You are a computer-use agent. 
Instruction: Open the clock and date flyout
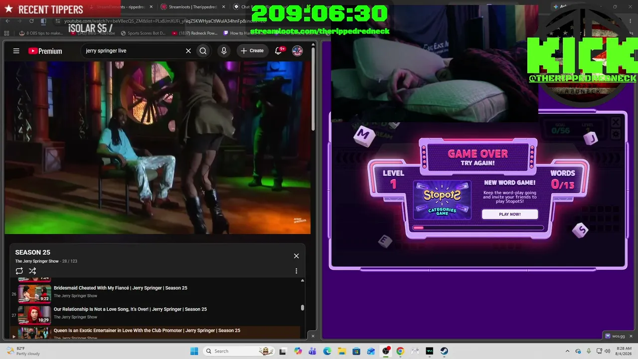point(624,351)
